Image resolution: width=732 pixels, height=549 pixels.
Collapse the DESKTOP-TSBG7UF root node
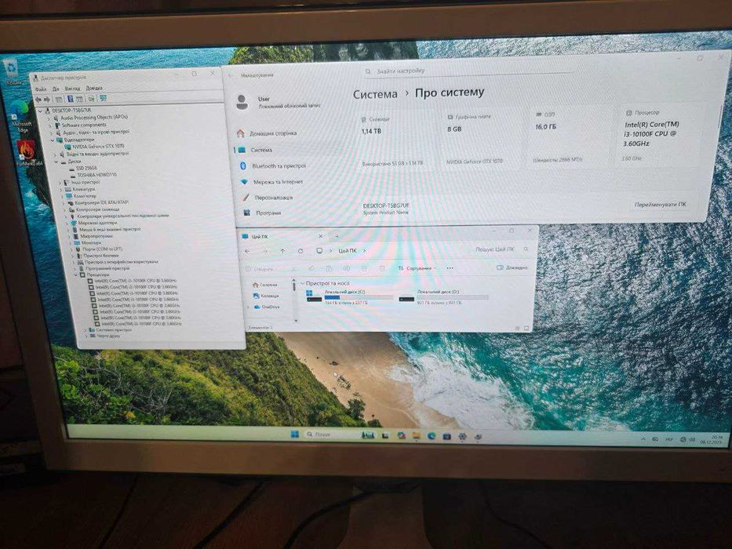pos(41,111)
